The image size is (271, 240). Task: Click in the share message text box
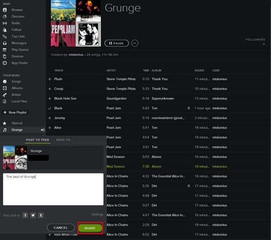coord(53,189)
